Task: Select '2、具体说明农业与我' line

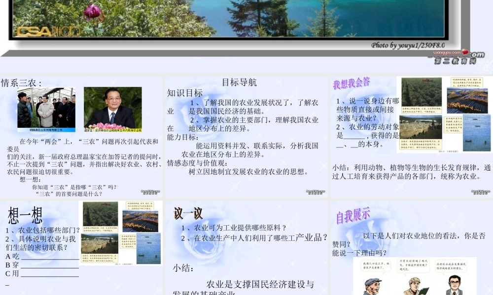Action: [x=40, y=239]
